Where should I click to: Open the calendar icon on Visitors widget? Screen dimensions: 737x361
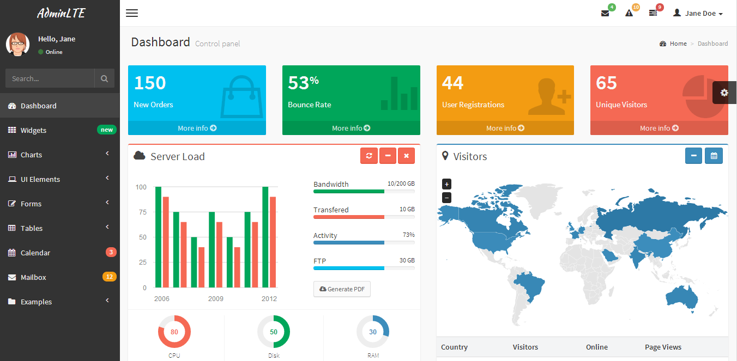click(714, 156)
